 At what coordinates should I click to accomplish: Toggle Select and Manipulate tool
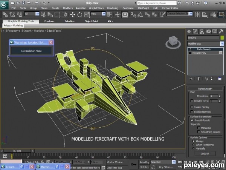click(x=118, y=14)
